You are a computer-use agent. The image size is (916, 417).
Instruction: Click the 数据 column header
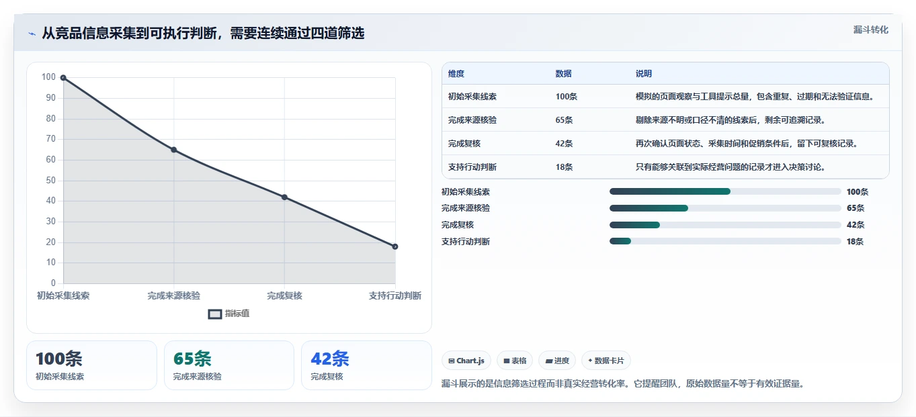click(x=564, y=74)
